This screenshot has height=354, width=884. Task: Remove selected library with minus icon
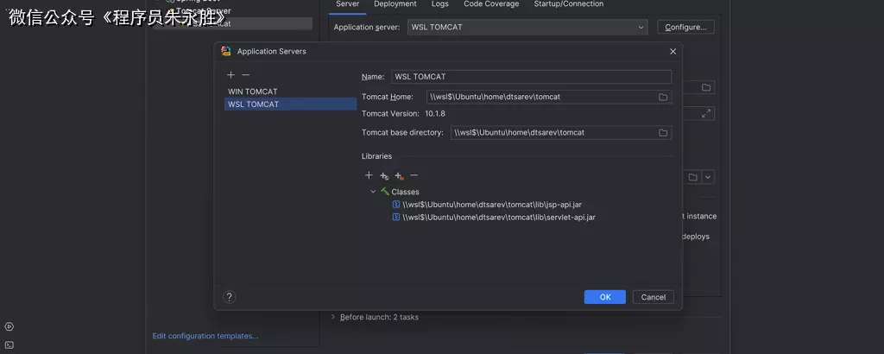[x=414, y=175]
